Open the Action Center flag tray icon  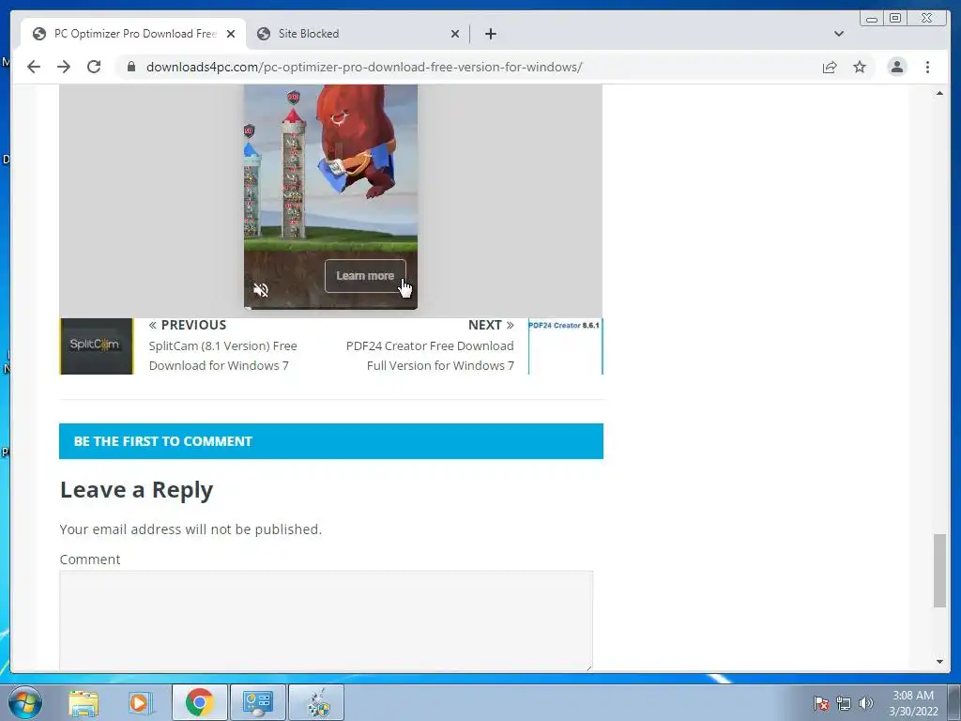[821, 703]
